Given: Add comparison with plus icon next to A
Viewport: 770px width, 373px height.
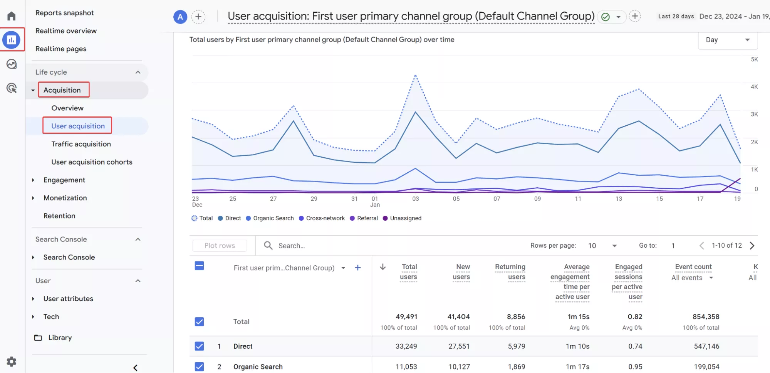Looking at the screenshot, I should [x=198, y=17].
